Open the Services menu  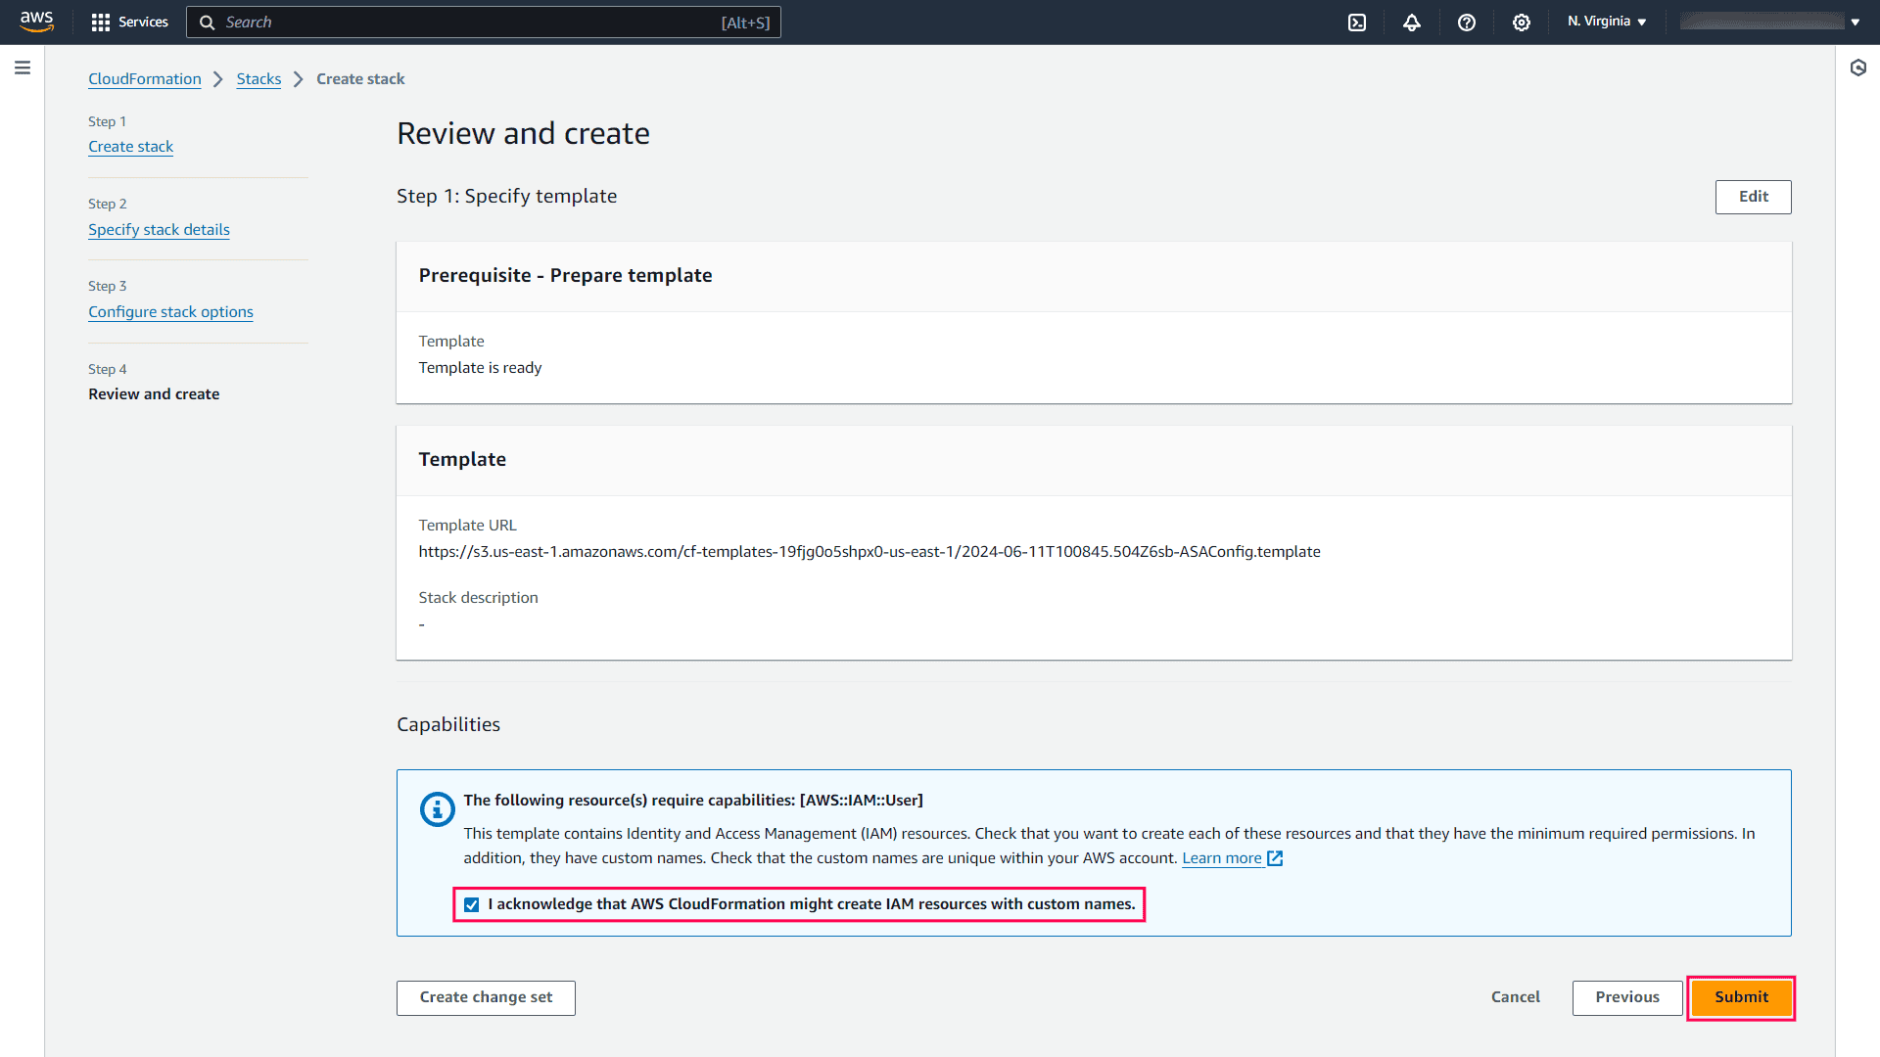tap(142, 22)
